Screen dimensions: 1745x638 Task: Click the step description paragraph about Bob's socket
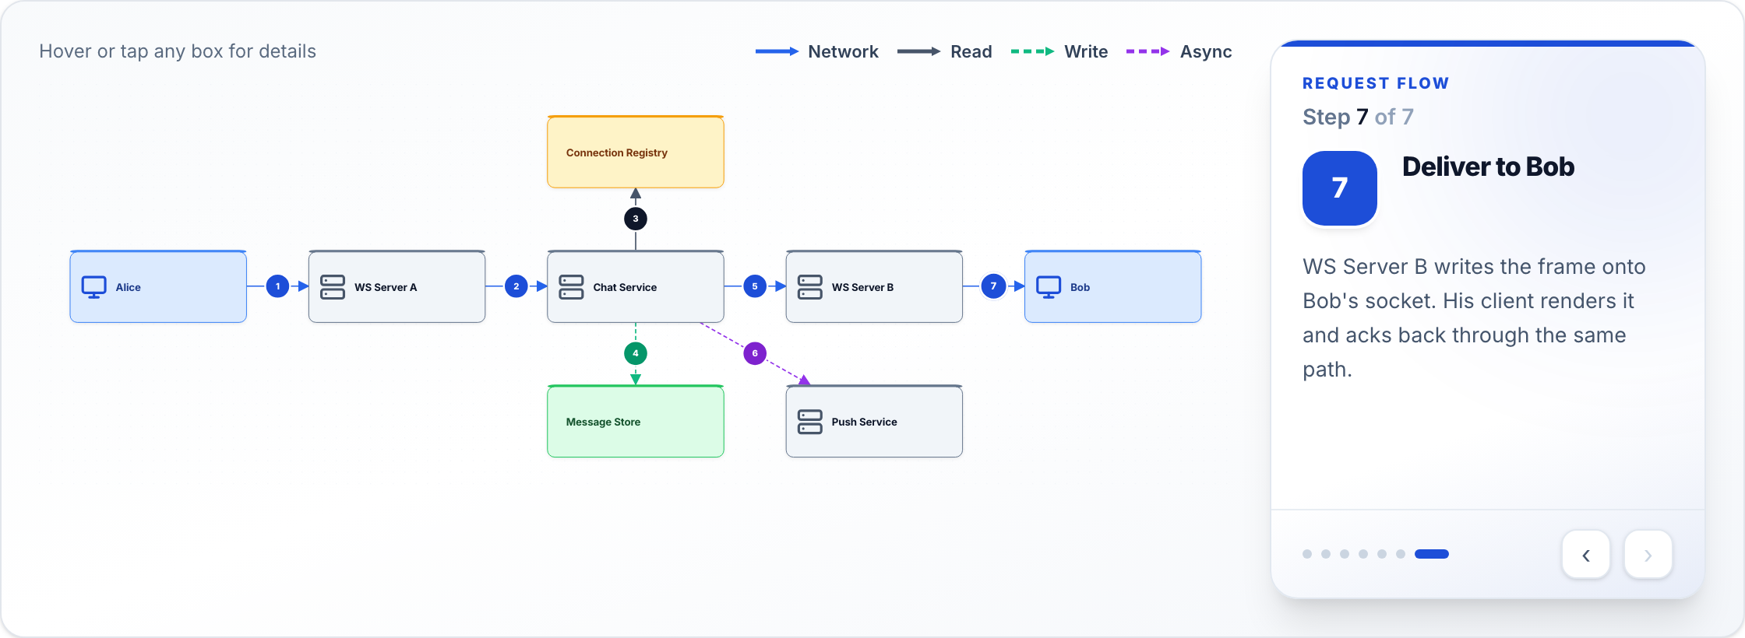click(x=1474, y=318)
